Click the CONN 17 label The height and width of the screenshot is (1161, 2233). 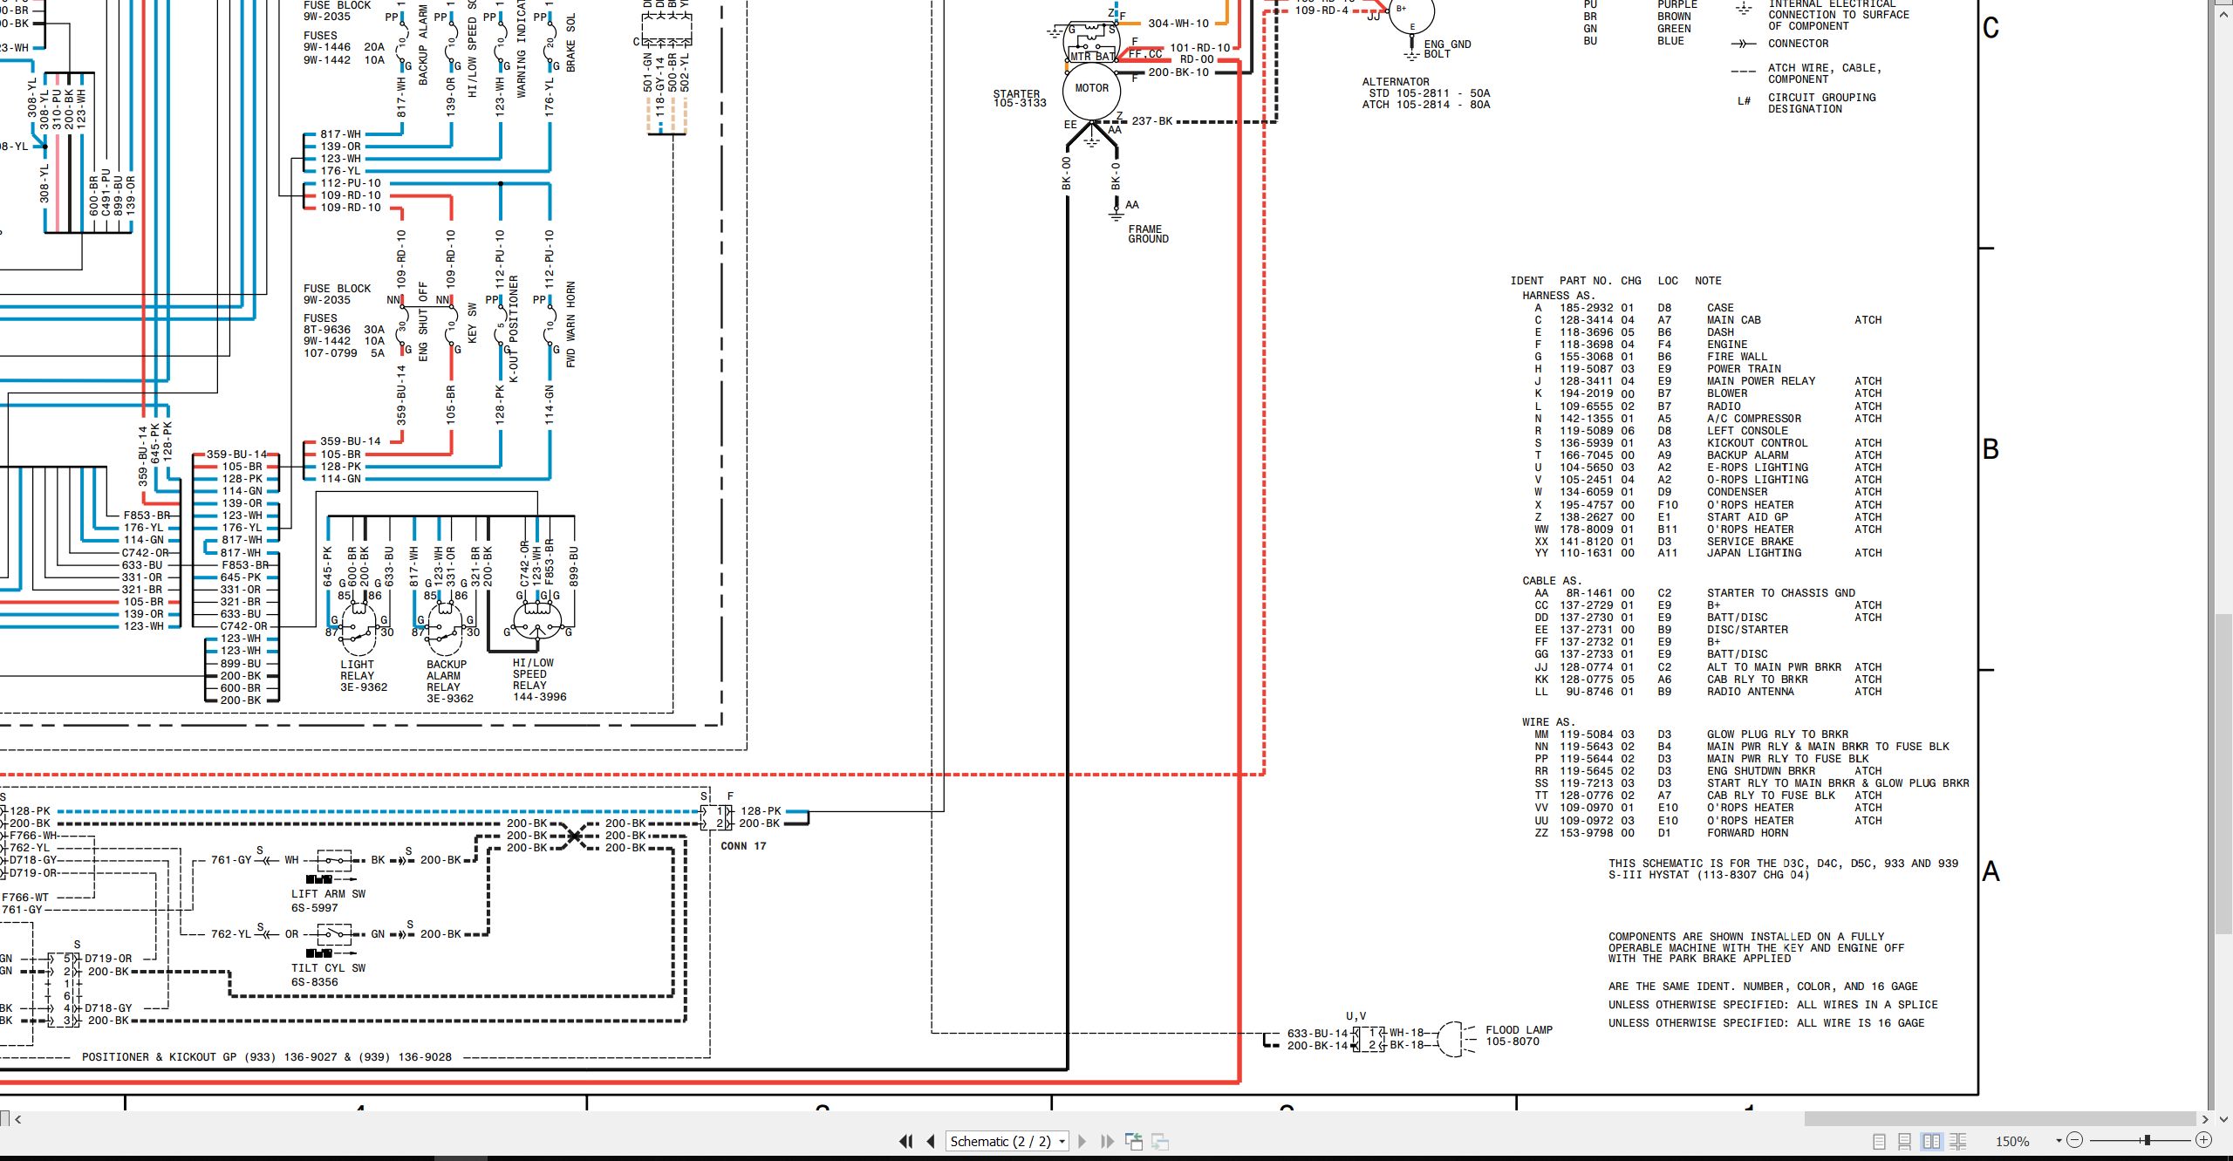pos(743,846)
